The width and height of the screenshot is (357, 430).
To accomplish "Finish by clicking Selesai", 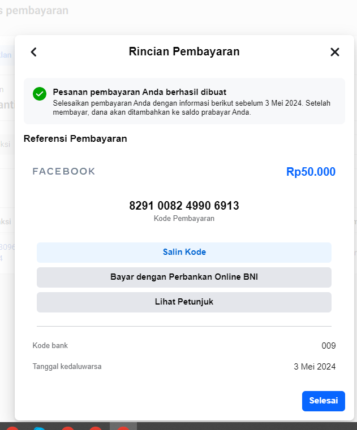I will tap(324, 401).
